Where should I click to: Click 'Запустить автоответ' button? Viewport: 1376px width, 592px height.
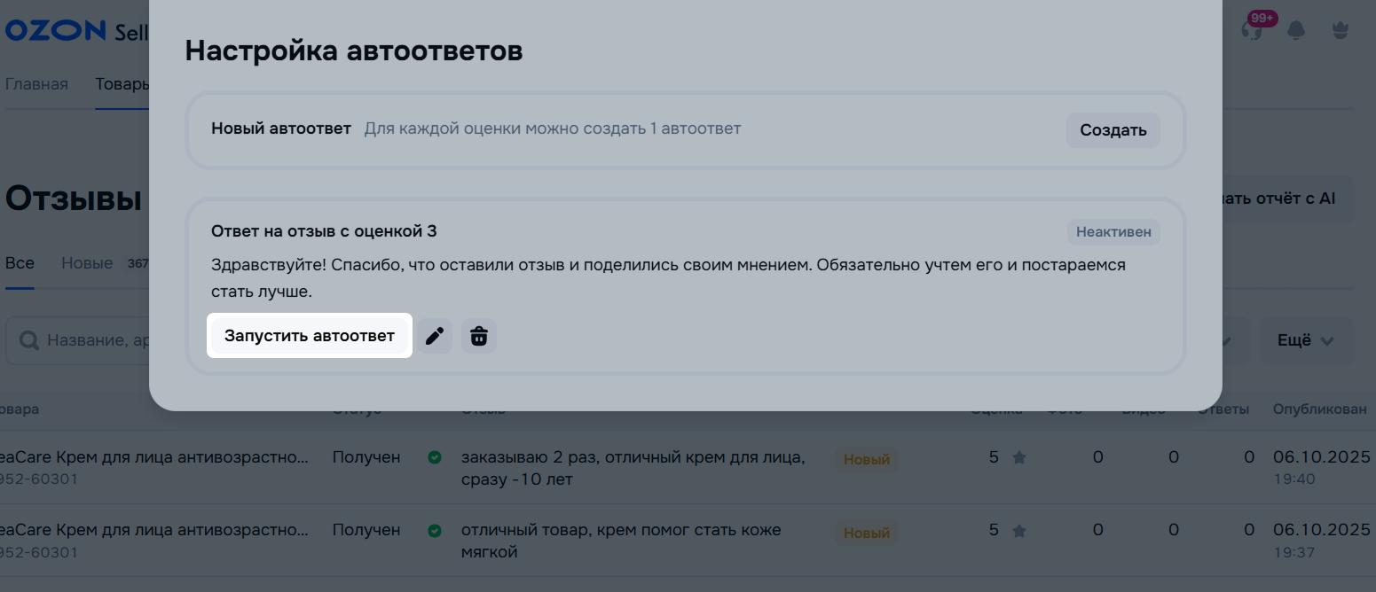pyautogui.click(x=310, y=336)
